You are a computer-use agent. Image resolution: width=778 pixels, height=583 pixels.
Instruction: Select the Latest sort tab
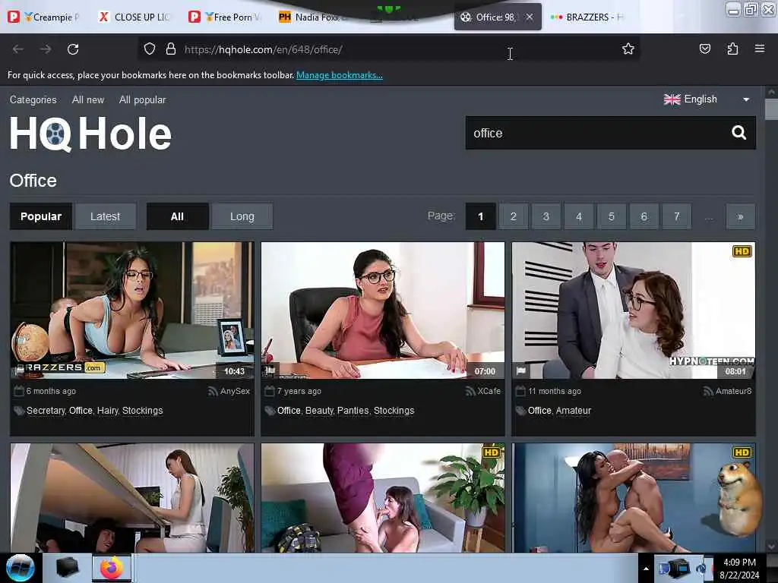(x=105, y=216)
